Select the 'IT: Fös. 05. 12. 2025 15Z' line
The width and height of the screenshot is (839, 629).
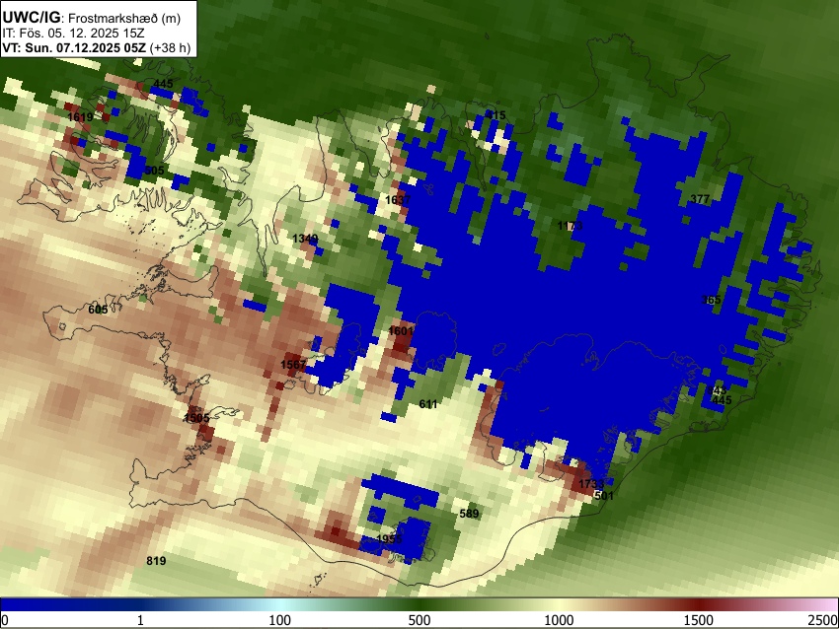point(73,34)
